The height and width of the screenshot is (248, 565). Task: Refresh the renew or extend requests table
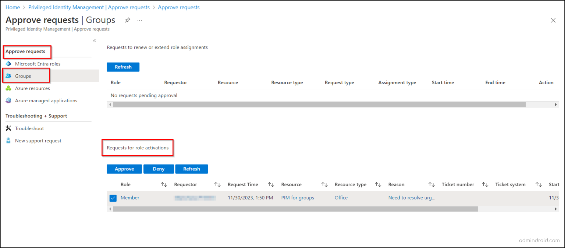[123, 67]
